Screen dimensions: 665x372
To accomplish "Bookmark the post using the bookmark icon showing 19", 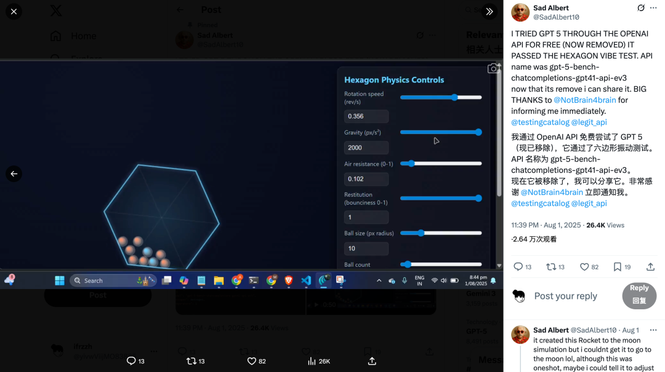I will click(x=618, y=266).
